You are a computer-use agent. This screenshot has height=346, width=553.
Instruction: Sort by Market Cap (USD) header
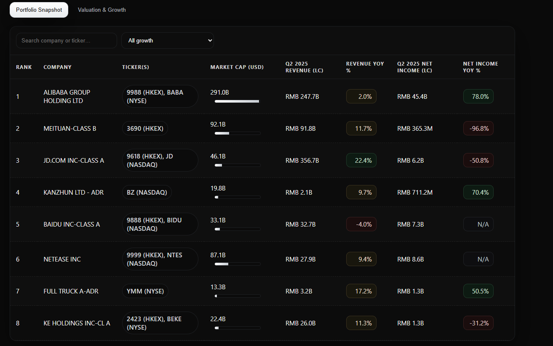237,67
